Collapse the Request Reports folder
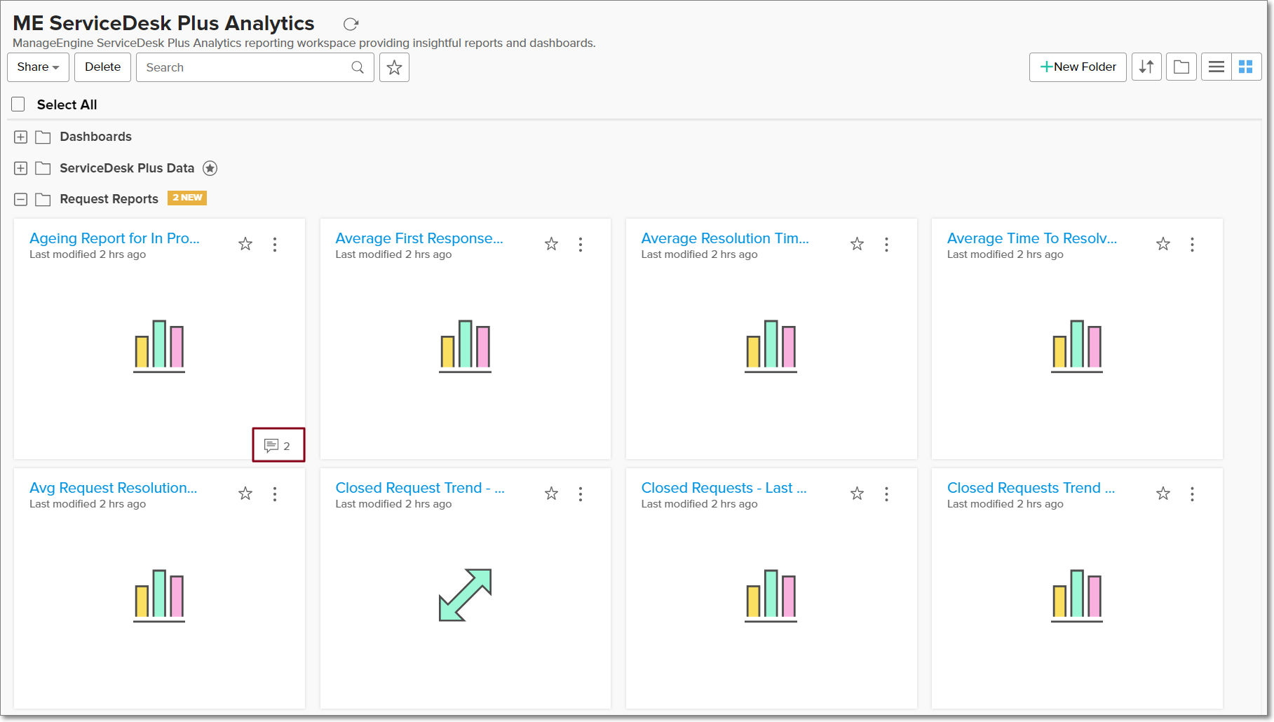Screen dimensions: 1274x722 (21, 200)
